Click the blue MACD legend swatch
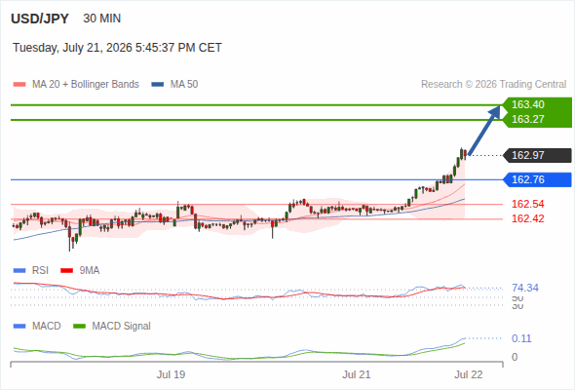Viewport: 575px width, 390px height. [19, 327]
